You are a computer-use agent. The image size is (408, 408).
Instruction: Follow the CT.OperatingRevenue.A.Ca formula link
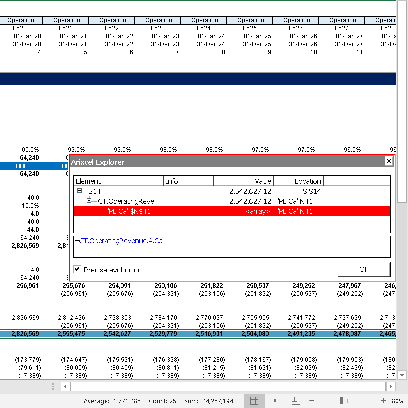point(121,241)
